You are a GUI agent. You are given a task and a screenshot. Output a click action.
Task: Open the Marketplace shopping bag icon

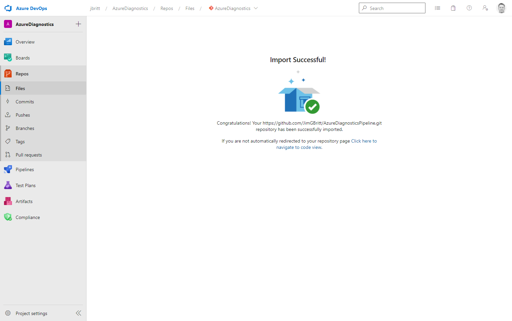point(453,8)
